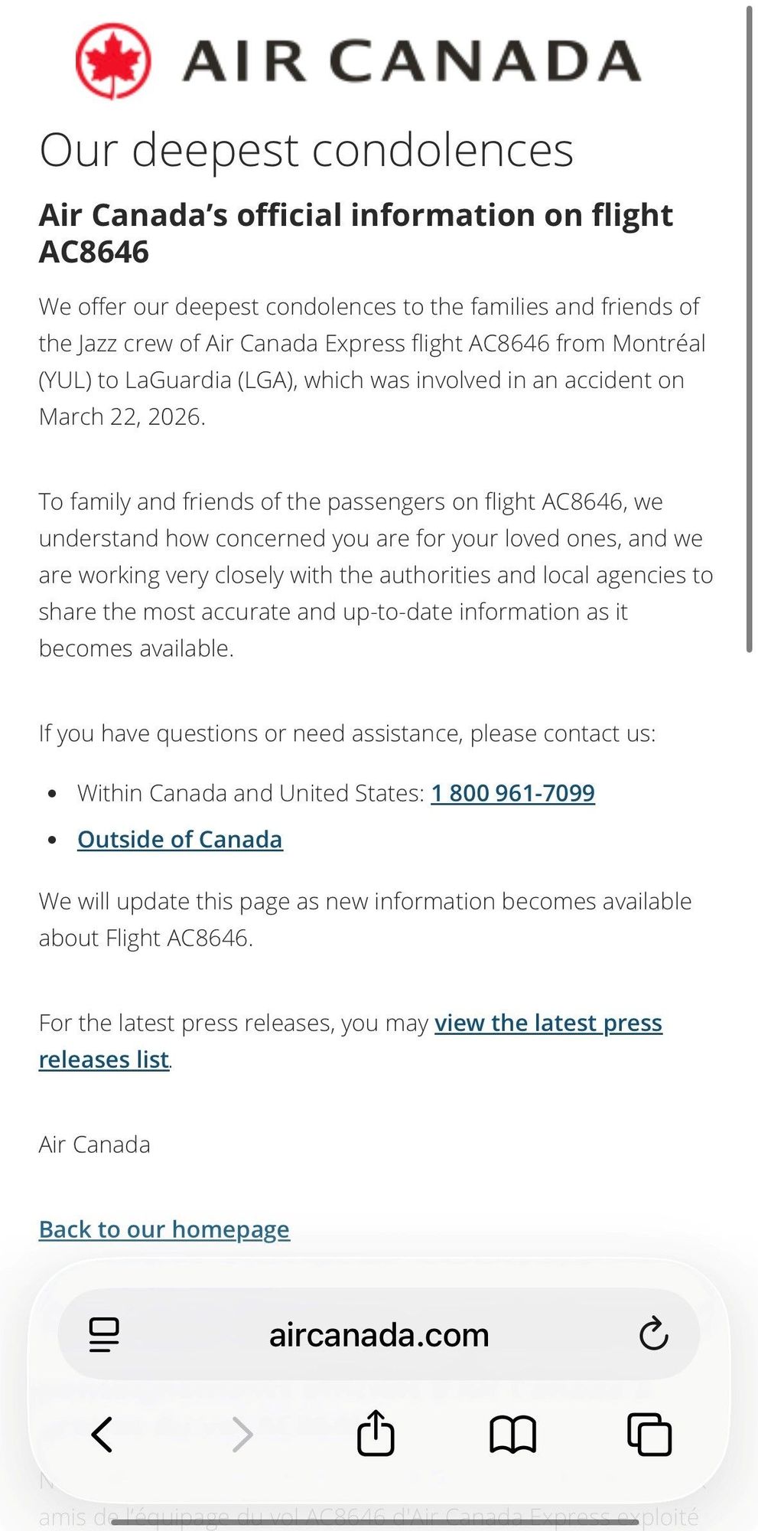This screenshot has height=1531, width=758.
Task: Open the bookmarks book icon
Action: [512, 1435]
